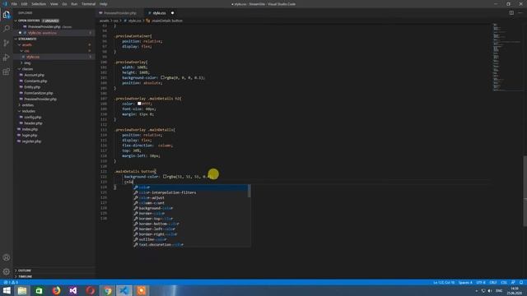
Task: Click the Spaces: 4 indentation setting
Action: [465, 283]
